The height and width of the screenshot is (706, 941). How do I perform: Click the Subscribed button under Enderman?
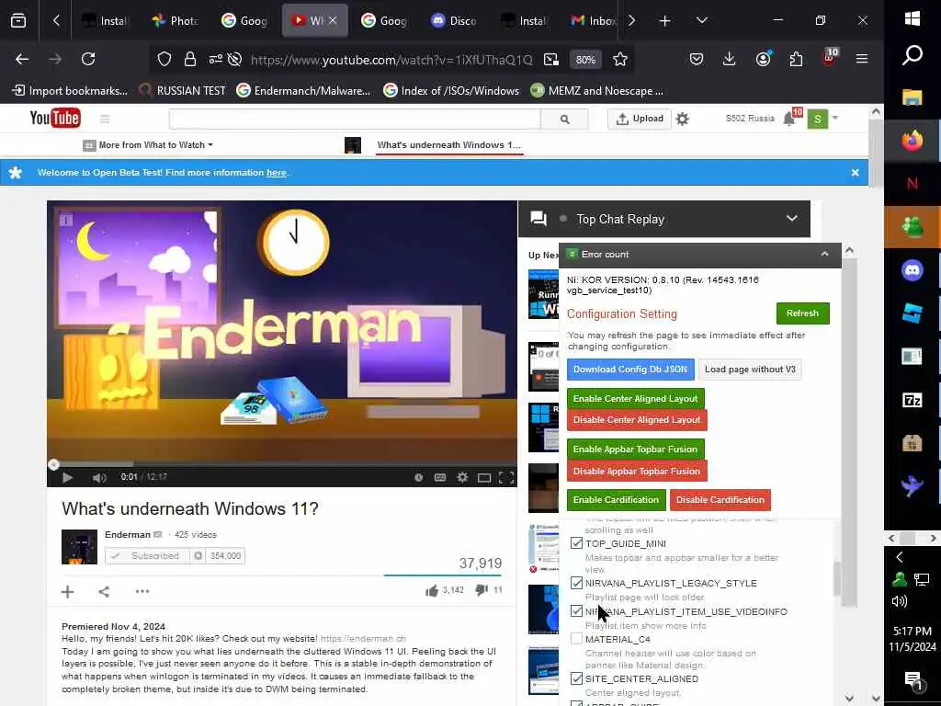click(x=148, y=556)
